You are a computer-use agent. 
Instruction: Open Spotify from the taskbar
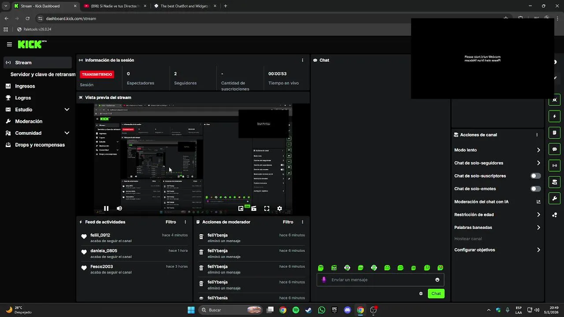[296, 310]
